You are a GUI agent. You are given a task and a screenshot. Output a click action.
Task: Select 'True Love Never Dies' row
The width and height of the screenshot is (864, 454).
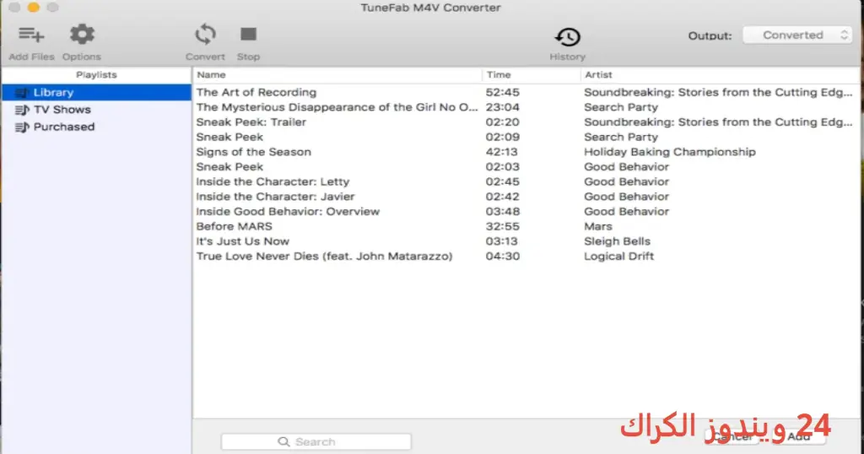pyautogui.click(x=526, y=257)
